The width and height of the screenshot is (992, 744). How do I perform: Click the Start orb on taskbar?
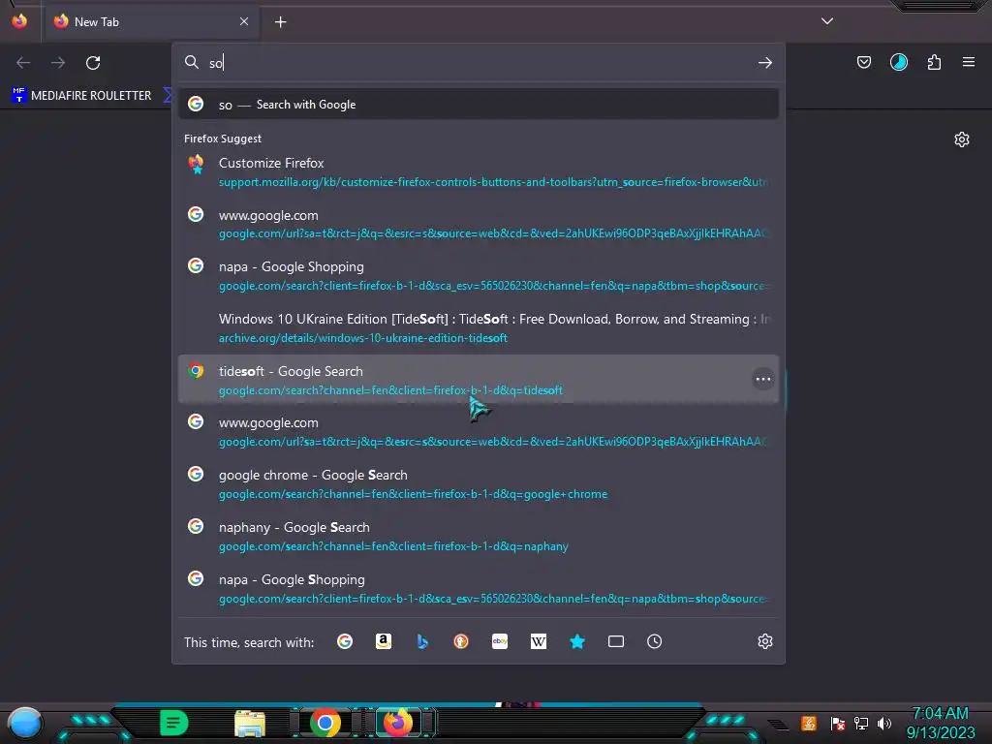coord(25,724)
